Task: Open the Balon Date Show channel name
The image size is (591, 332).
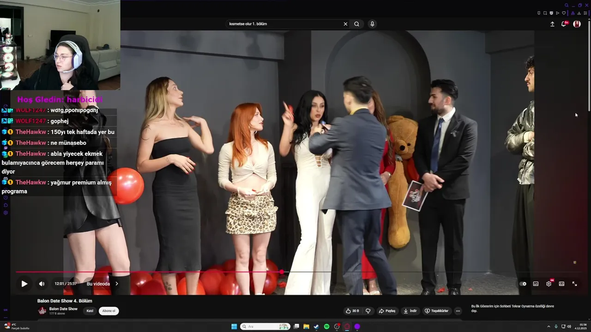Action: point(63,309)
